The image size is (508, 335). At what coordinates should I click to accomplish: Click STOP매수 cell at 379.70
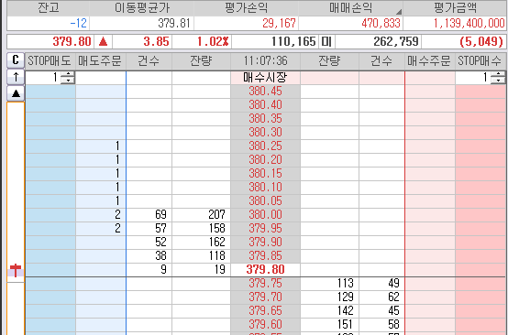pyautogui.click(x=480, y=297)
